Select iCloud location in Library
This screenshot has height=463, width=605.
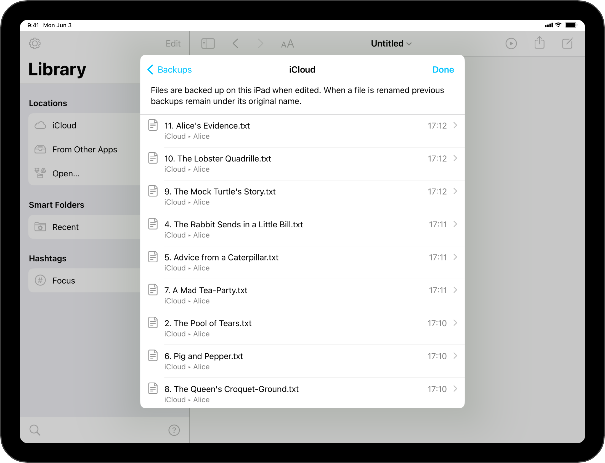[x=64, y=125]
